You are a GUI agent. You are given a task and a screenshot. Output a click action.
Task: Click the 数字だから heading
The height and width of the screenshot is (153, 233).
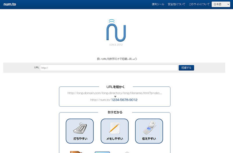coord(115,112)
